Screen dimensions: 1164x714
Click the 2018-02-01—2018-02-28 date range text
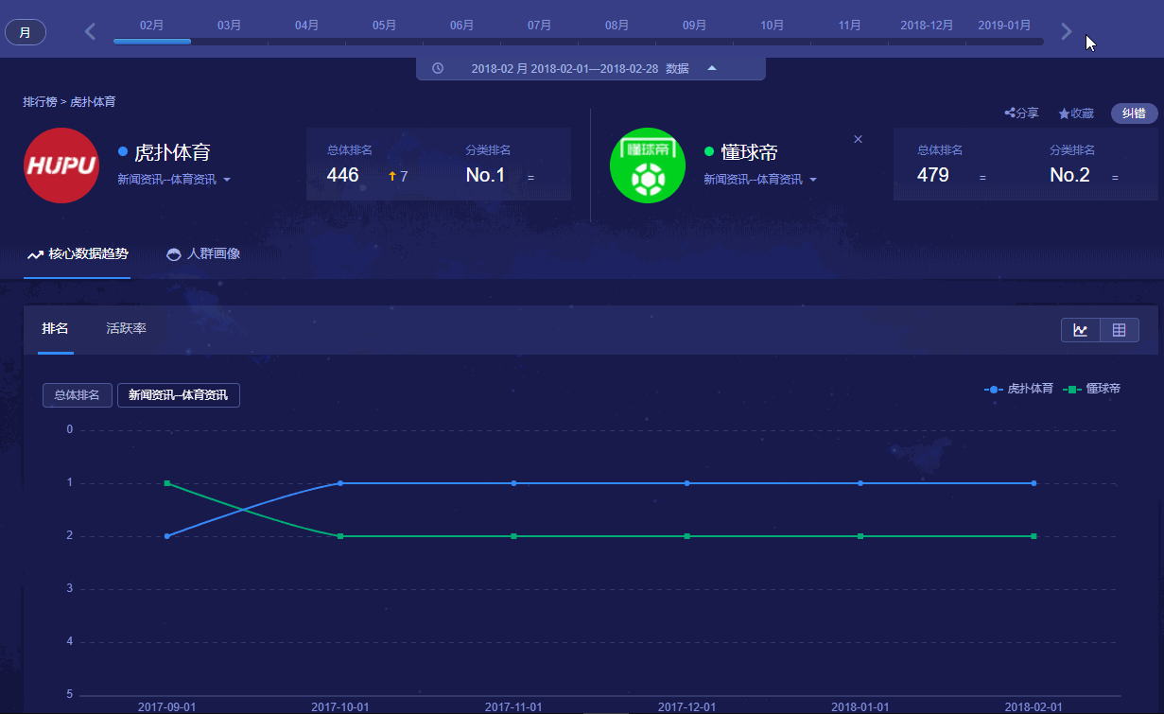(x=595, y=69)
